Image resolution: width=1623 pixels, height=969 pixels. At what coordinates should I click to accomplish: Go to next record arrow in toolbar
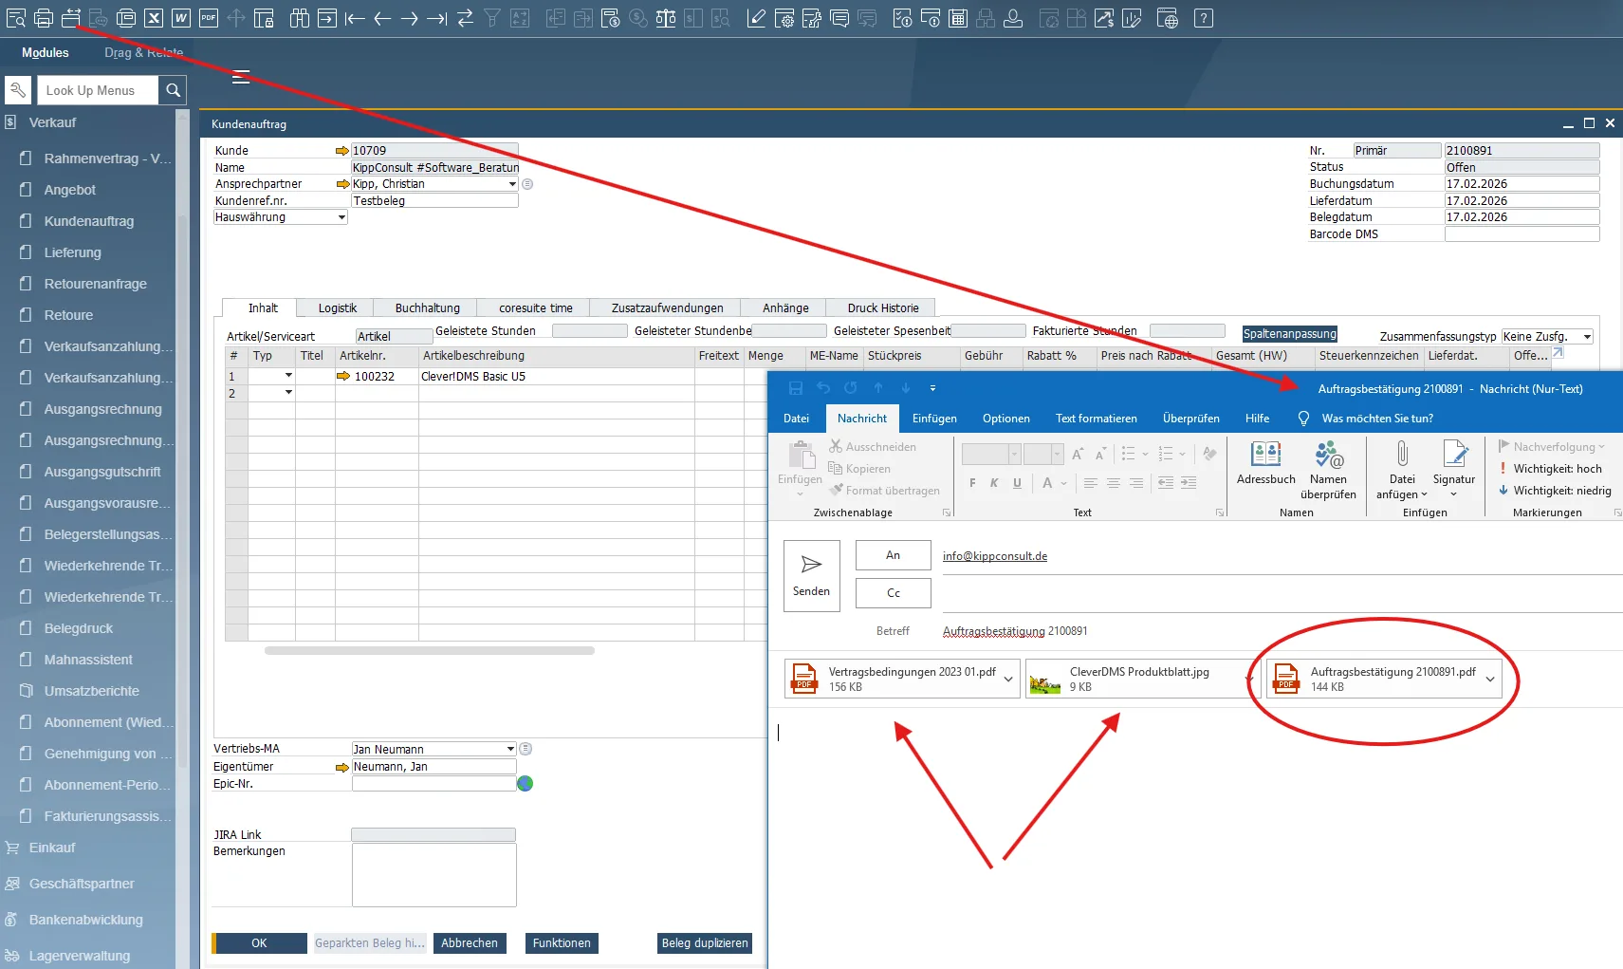click(x=409, y=18)
